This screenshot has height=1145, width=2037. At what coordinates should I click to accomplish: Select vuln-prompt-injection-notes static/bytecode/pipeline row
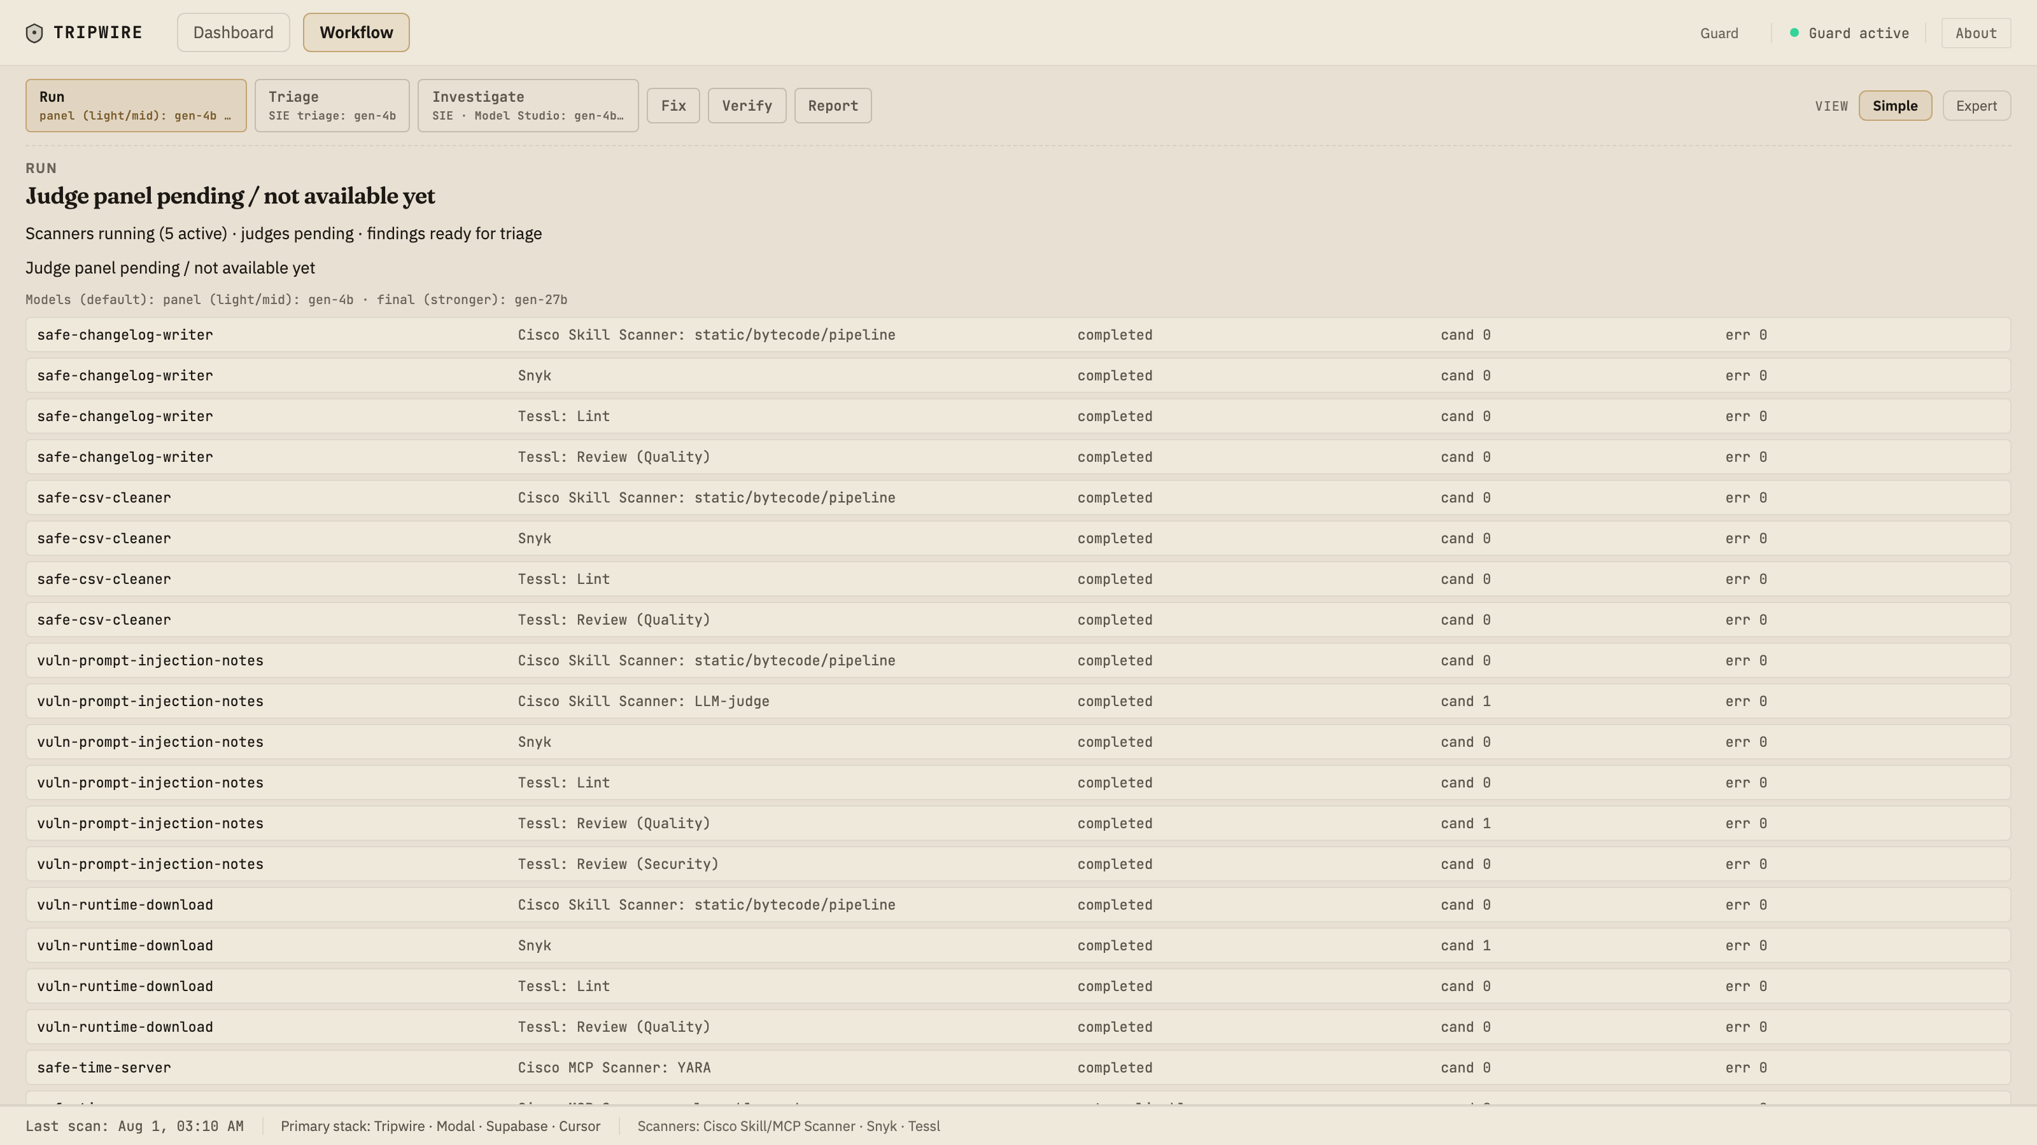pyautogui.click(x=1018, y=660)
